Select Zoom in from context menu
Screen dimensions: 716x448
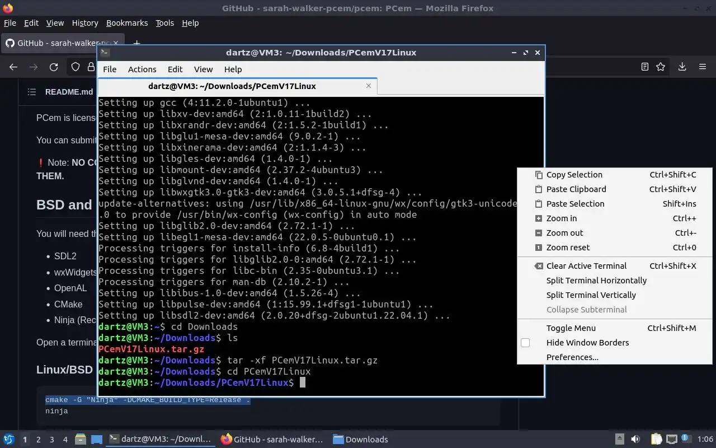pos(615,218)
